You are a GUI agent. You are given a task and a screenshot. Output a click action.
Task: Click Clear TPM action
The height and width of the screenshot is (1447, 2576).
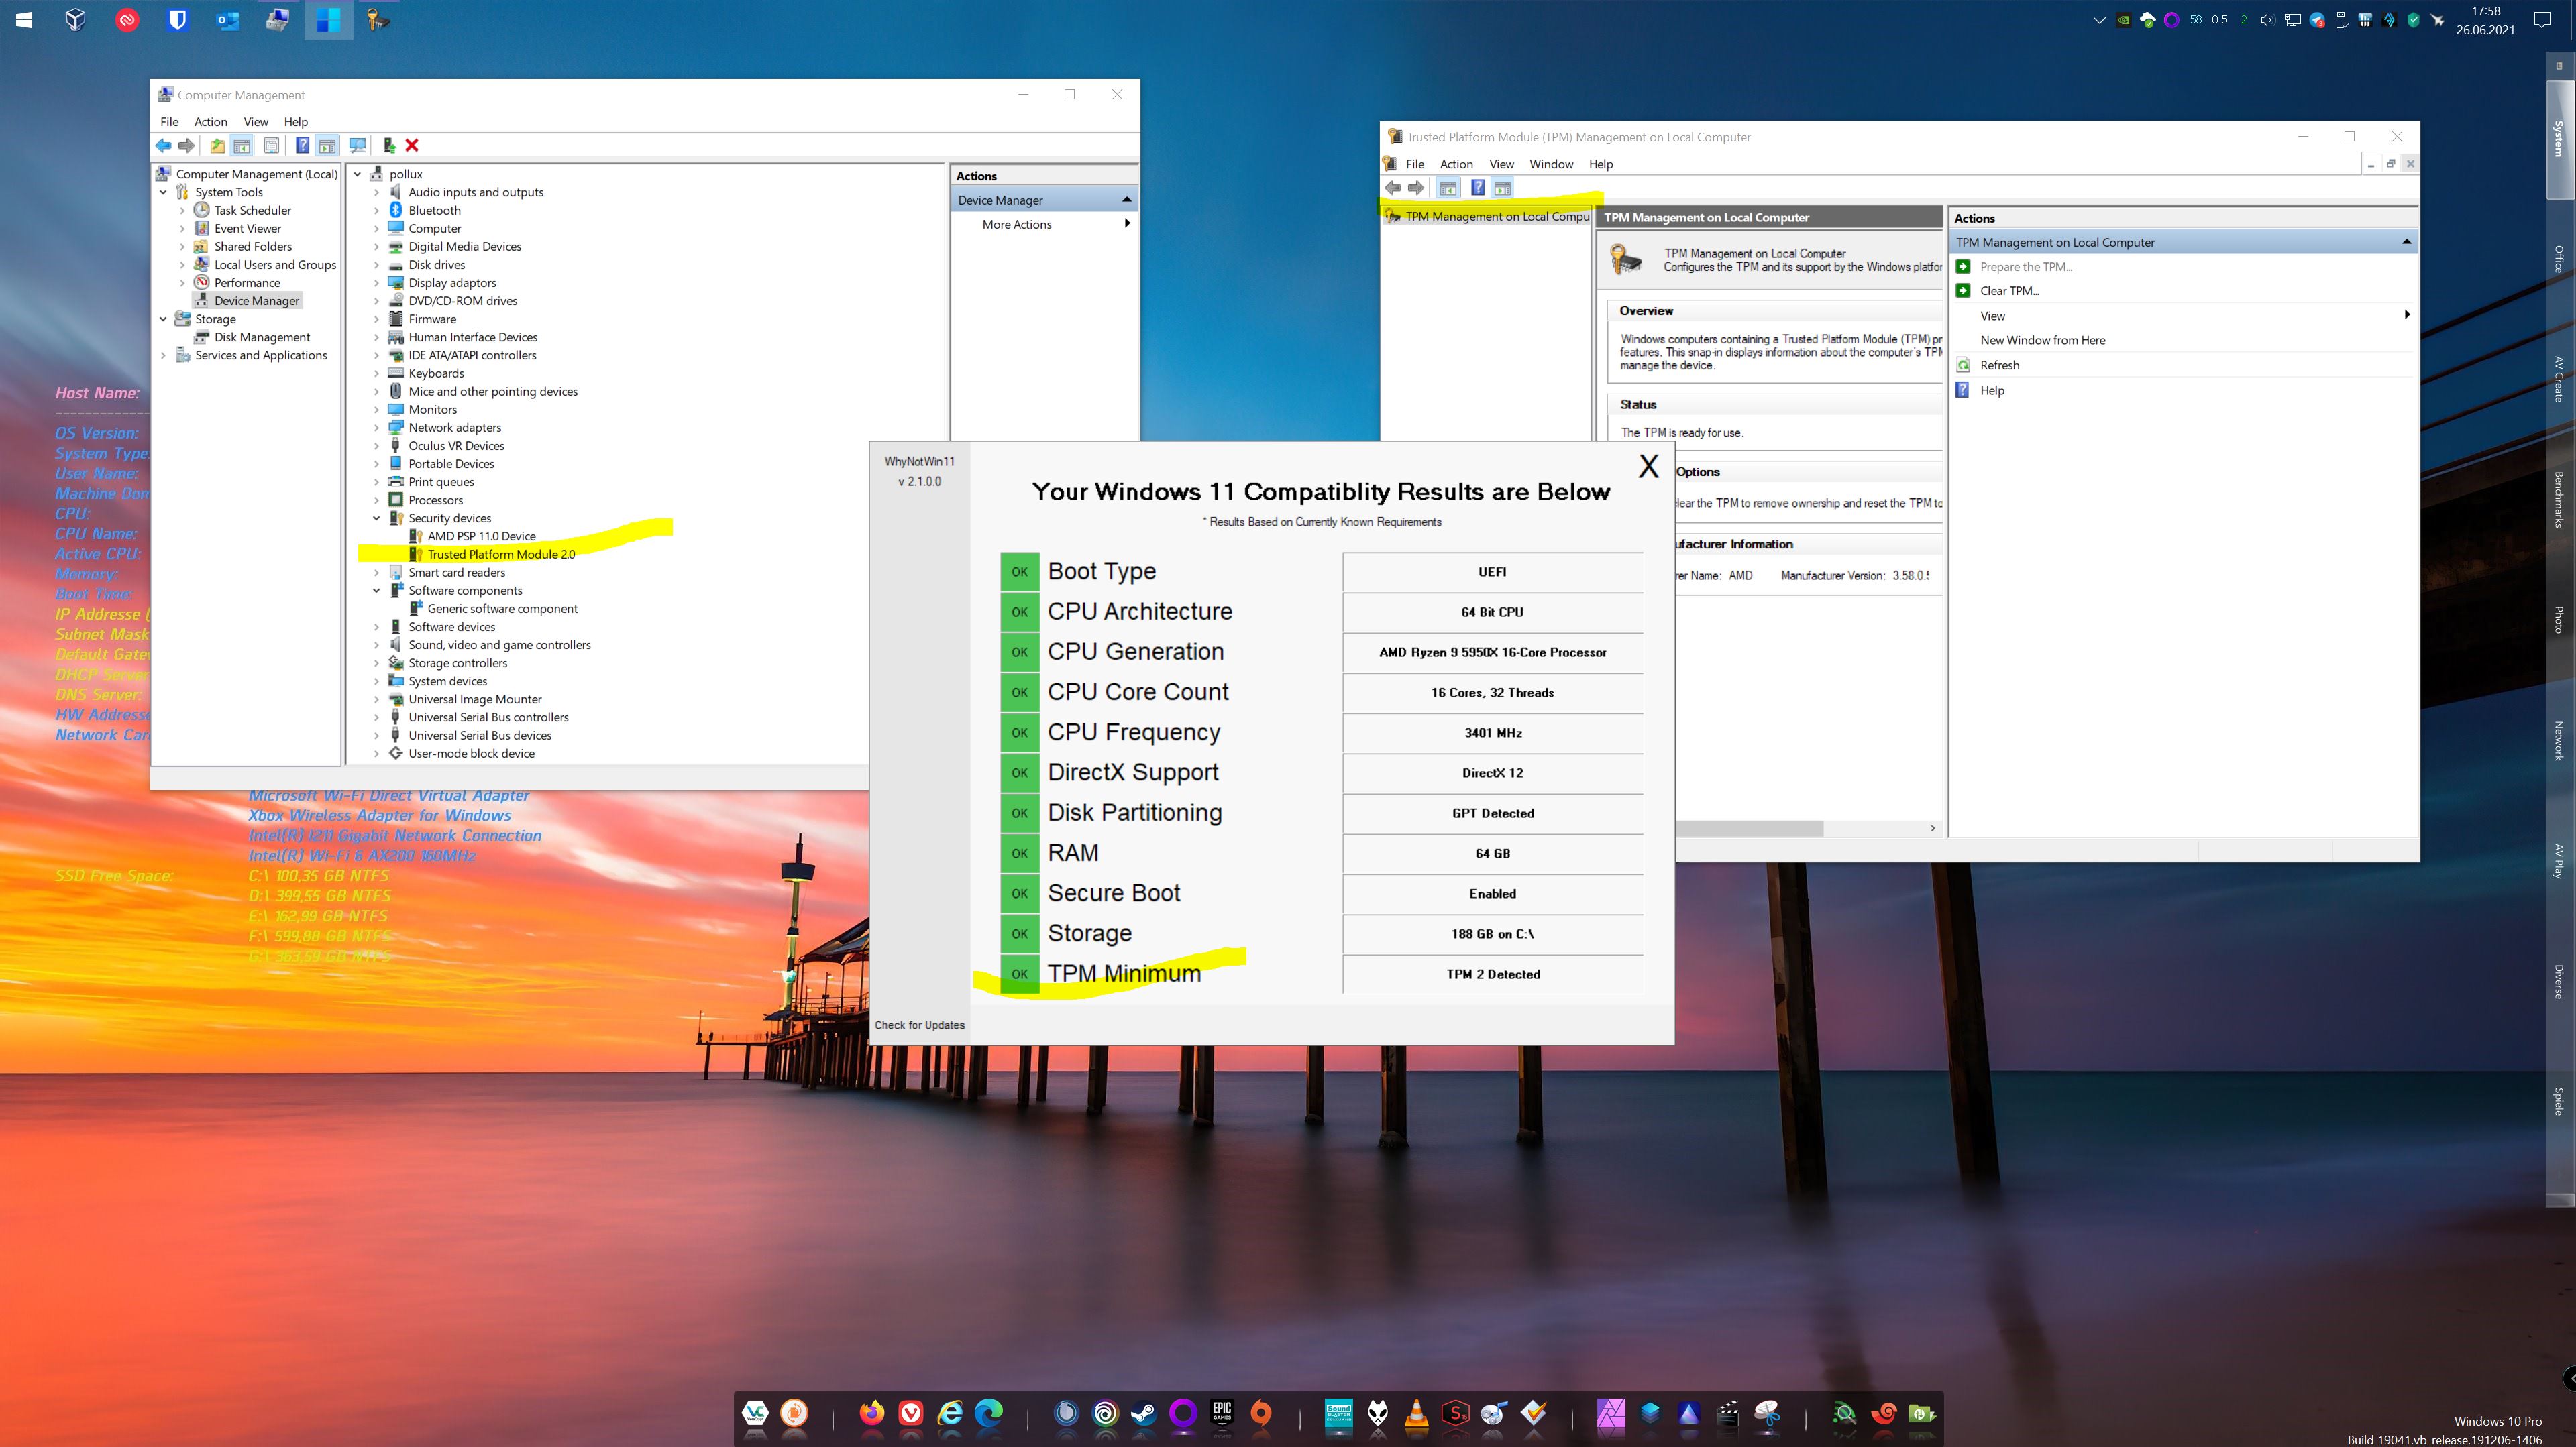click(x=2008, y=291)
